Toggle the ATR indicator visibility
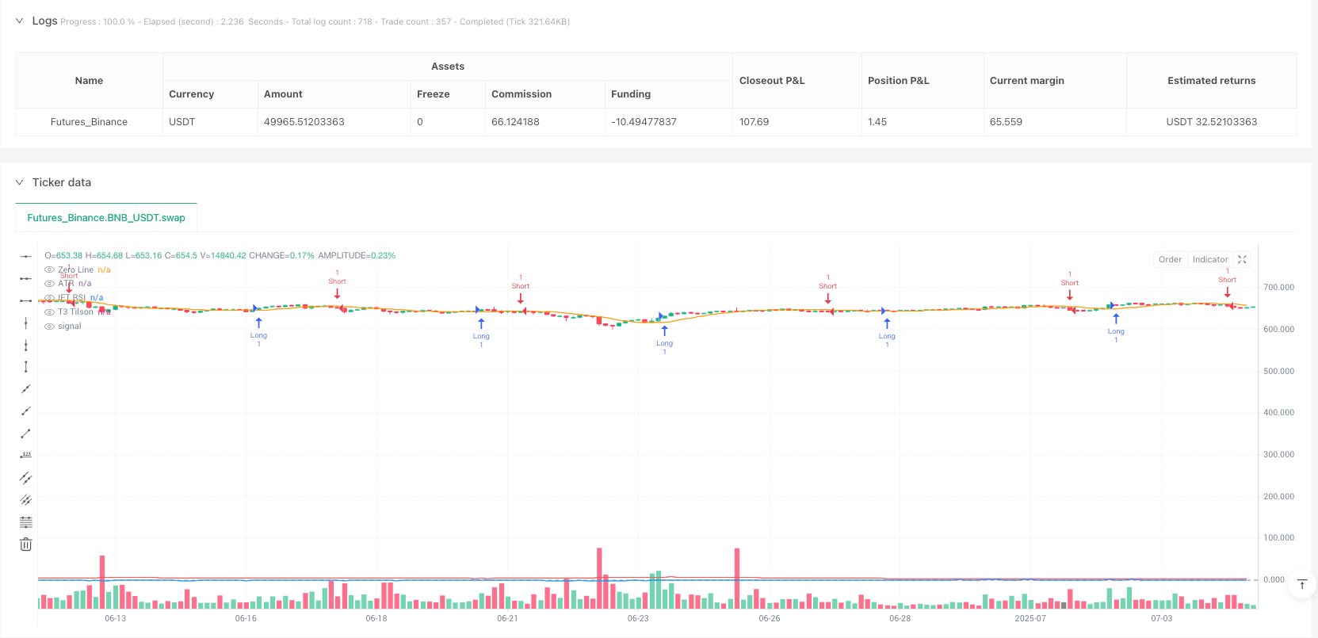The height and width of the screenshot is (638, 1318). tap(49, 283)
